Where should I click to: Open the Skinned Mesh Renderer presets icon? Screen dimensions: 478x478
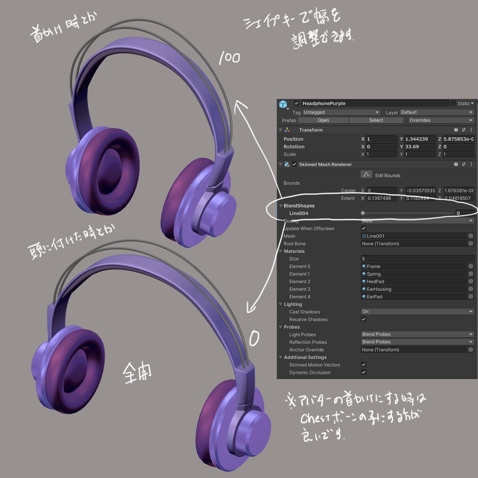point(463,164)
